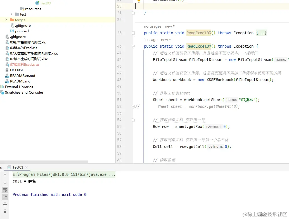
Task: Click the Up stack trace arrow
Action: pos(5,175)
